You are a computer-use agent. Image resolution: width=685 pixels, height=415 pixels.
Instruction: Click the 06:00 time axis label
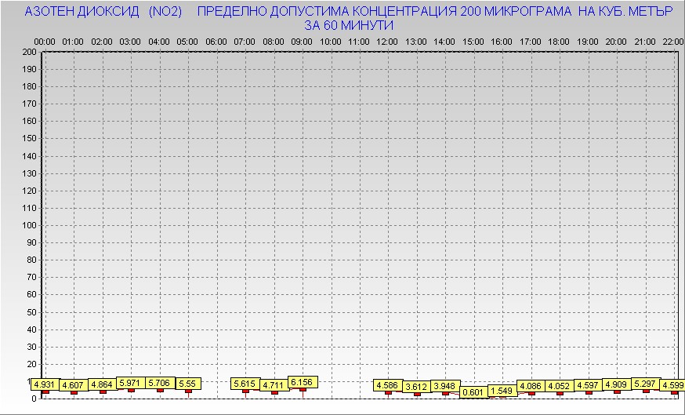(x=216, y=41)
